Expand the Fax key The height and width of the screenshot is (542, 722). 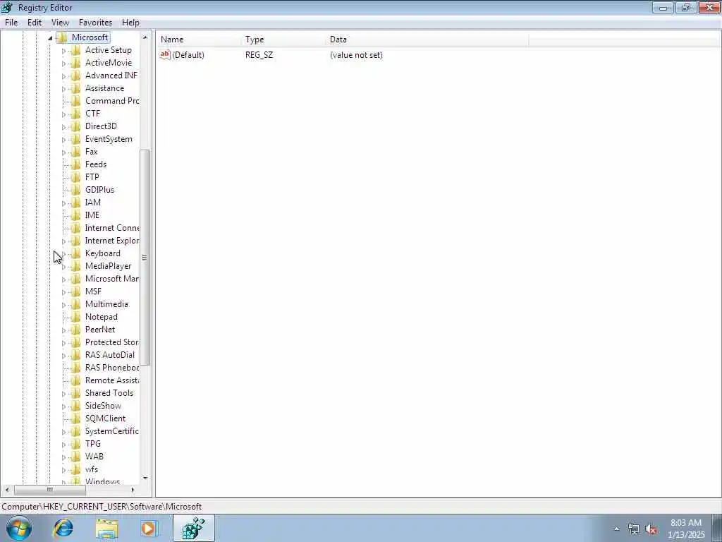(x=63, y=152)
